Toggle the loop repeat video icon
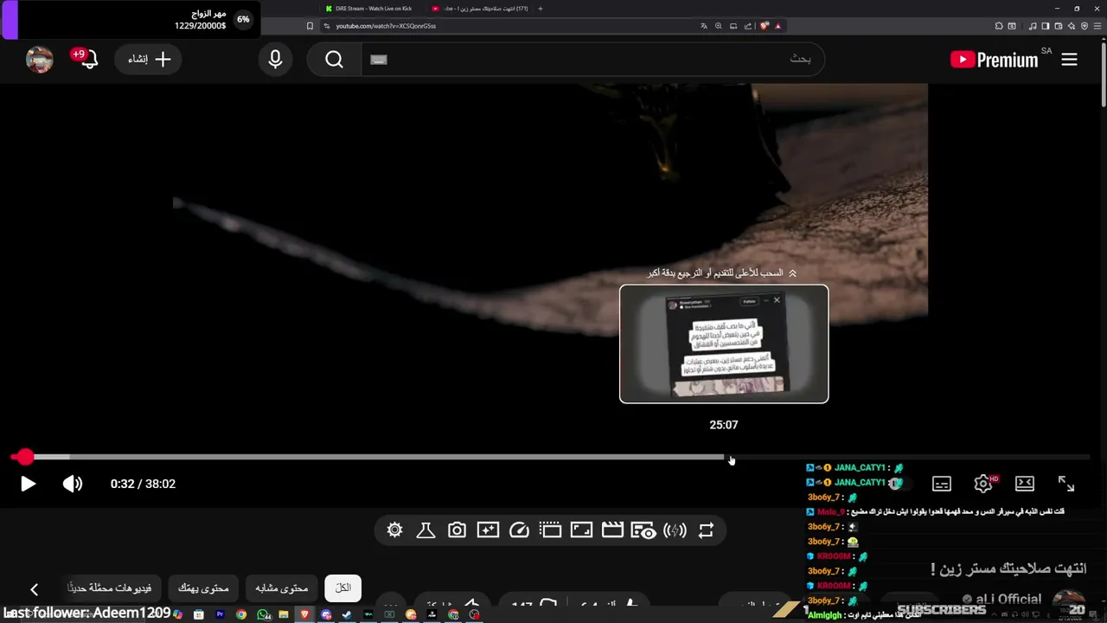The image size is (1107, 623). coord(706,530)
